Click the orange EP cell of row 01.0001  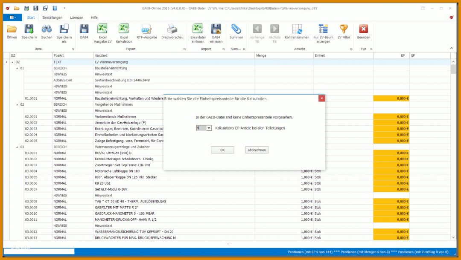[391, 98]
